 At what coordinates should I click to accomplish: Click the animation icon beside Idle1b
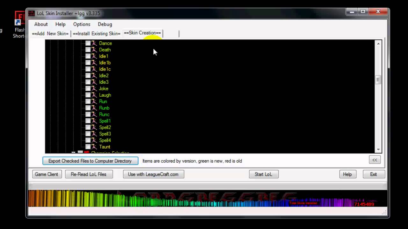[x=94, y=63]
